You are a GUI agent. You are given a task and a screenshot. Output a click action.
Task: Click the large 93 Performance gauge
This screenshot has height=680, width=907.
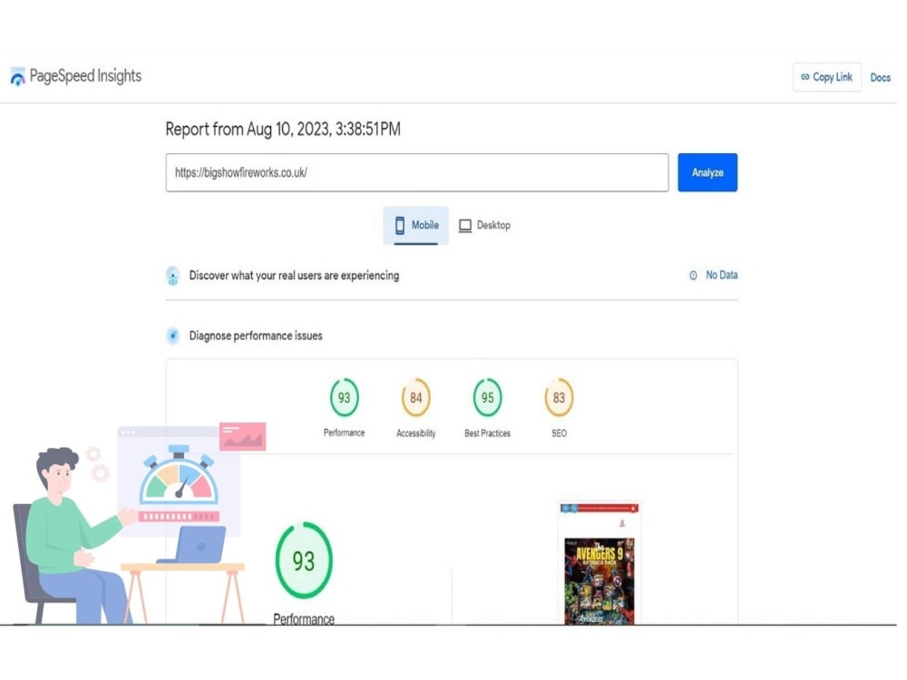point(304,560)
